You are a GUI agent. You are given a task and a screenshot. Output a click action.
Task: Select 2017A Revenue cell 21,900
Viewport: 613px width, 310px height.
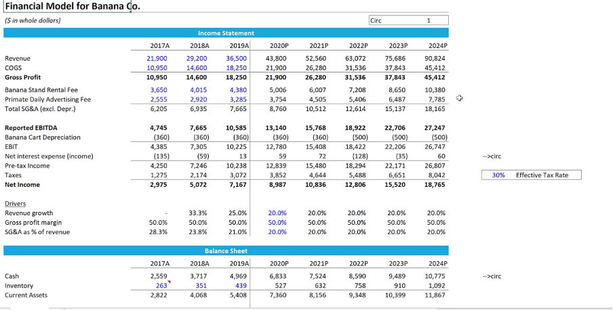click(157, 59)
